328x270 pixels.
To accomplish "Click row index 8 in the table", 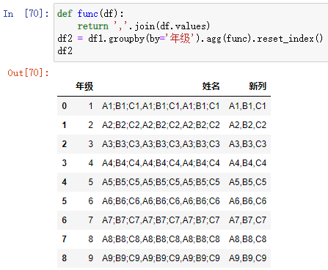I will 64,258.
